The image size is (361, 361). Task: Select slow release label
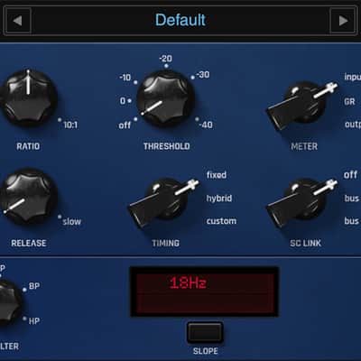(72, 222)
